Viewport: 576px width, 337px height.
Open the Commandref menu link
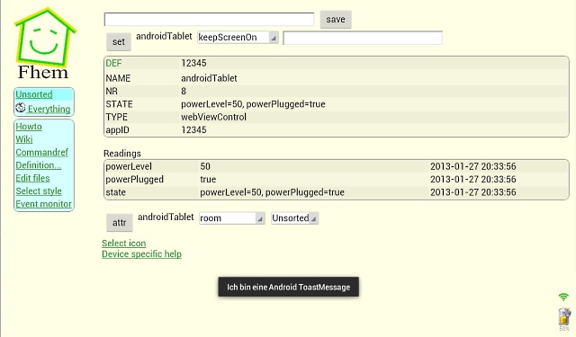pos(42,152)
